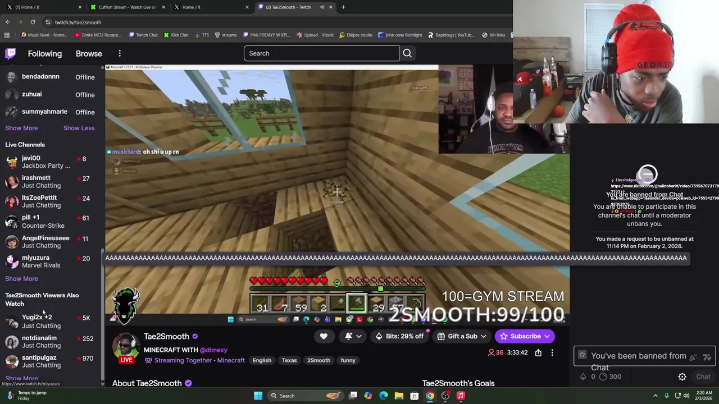
Task: Open Windows Start menu
Action: 258,396
